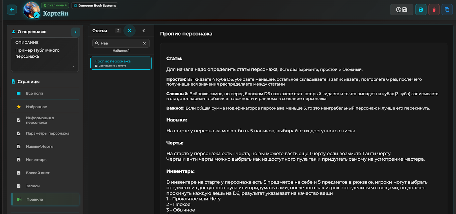Collapse the О персонаже sidebar panel
456x214 pixels.
(x=76, y=32)
